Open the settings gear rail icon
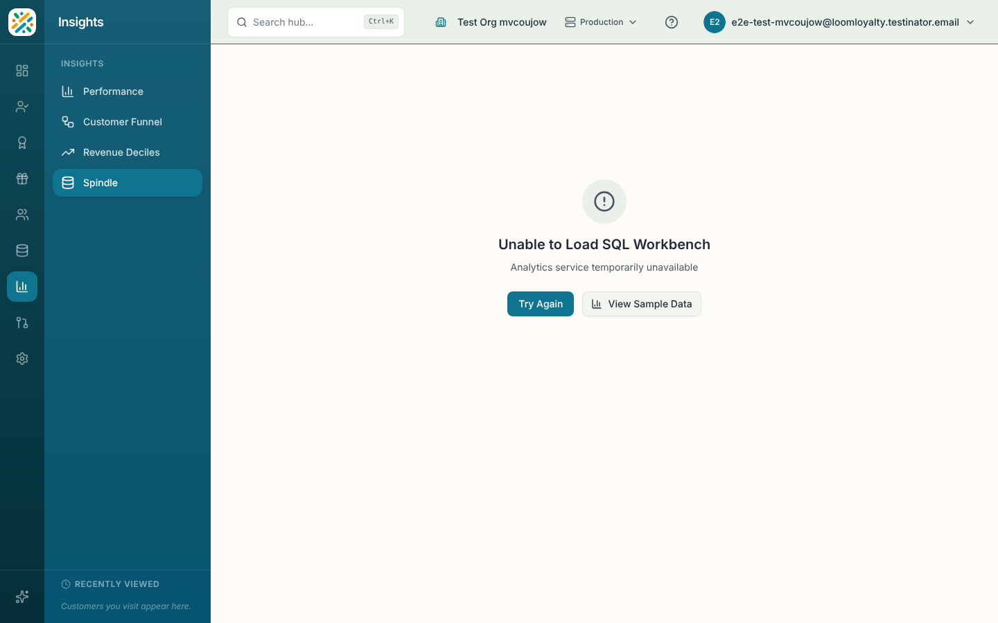The width and height of the screenshot is (998, 623). [22, 359]
